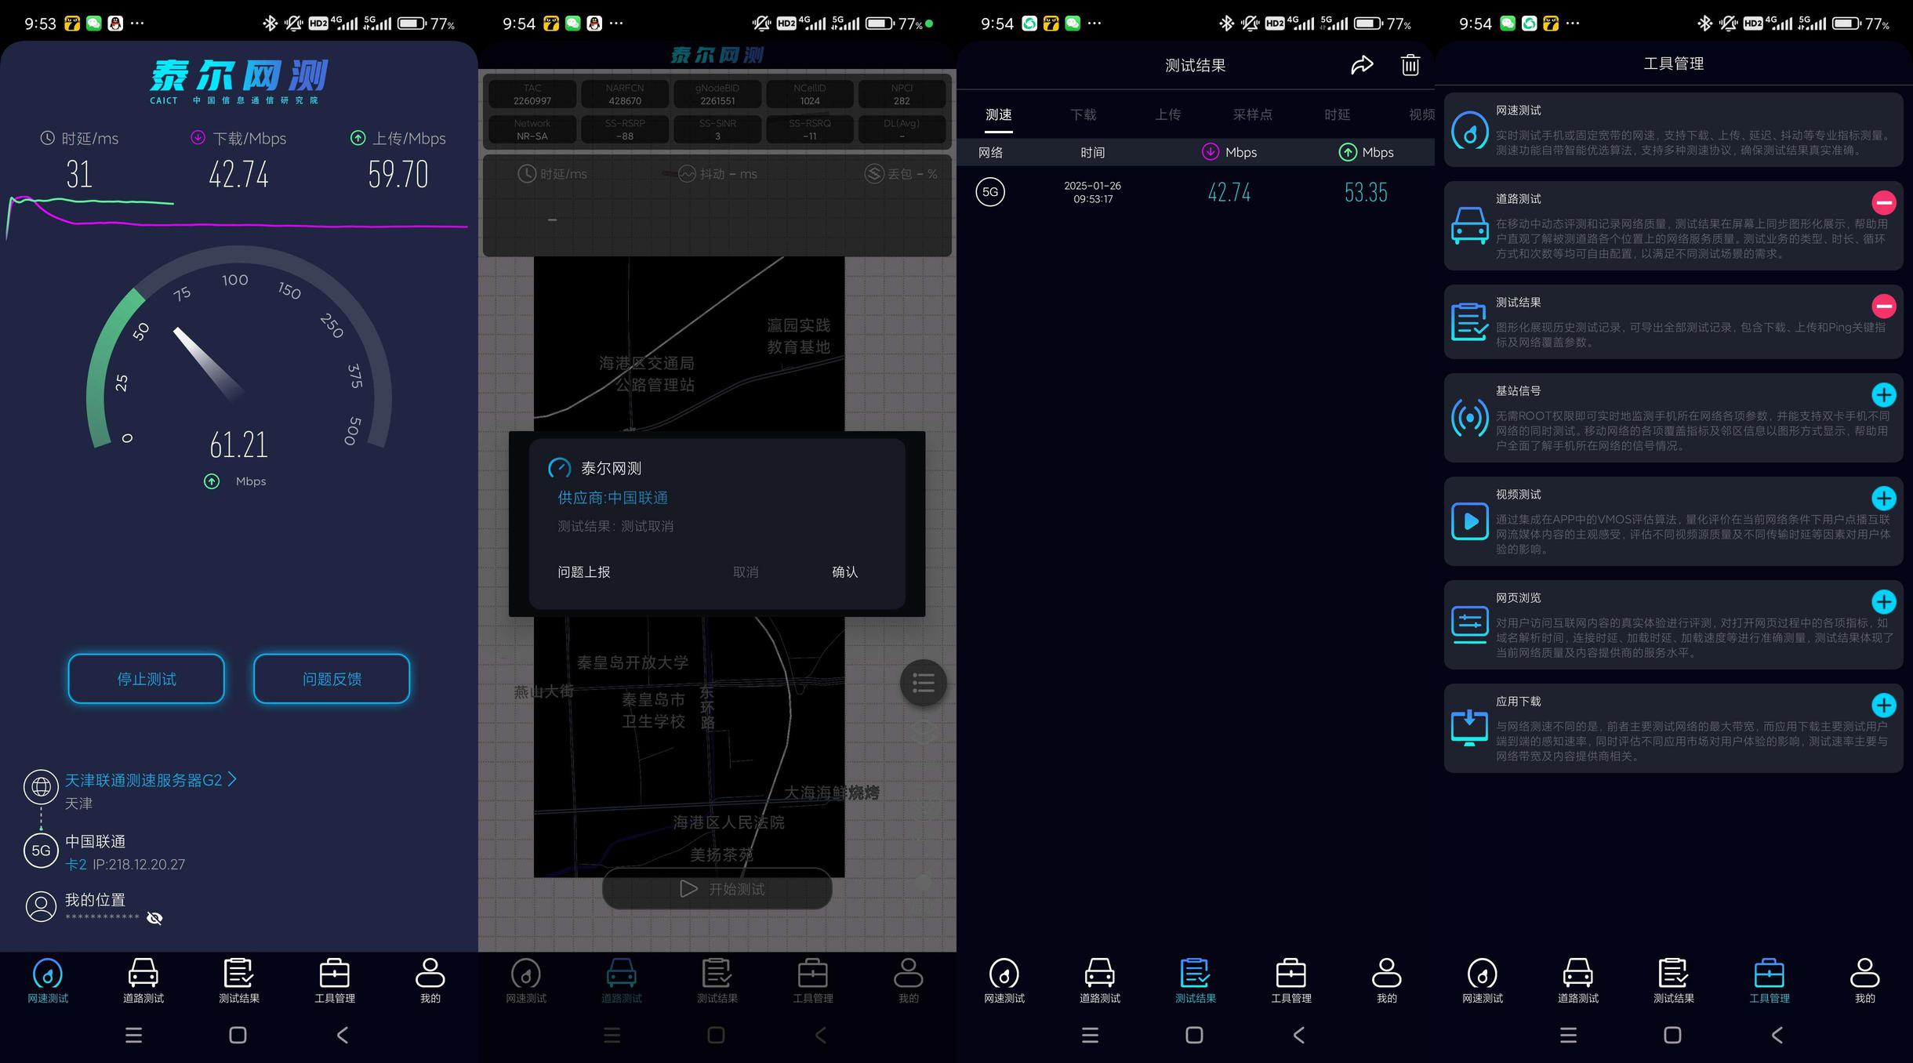Tap the 基站信号 antenna icon in tool list
1913x1063 pixels.
point(1470,418)
